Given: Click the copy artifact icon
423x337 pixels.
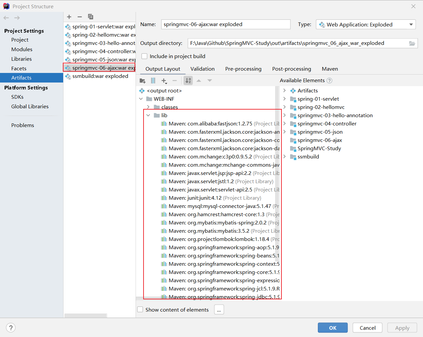Looking at the screenshot, I should click(x=90, y=17).
